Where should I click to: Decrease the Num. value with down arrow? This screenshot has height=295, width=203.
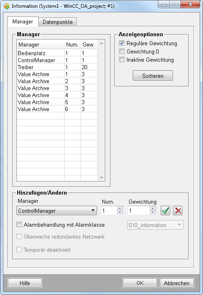tap(120, 212)
